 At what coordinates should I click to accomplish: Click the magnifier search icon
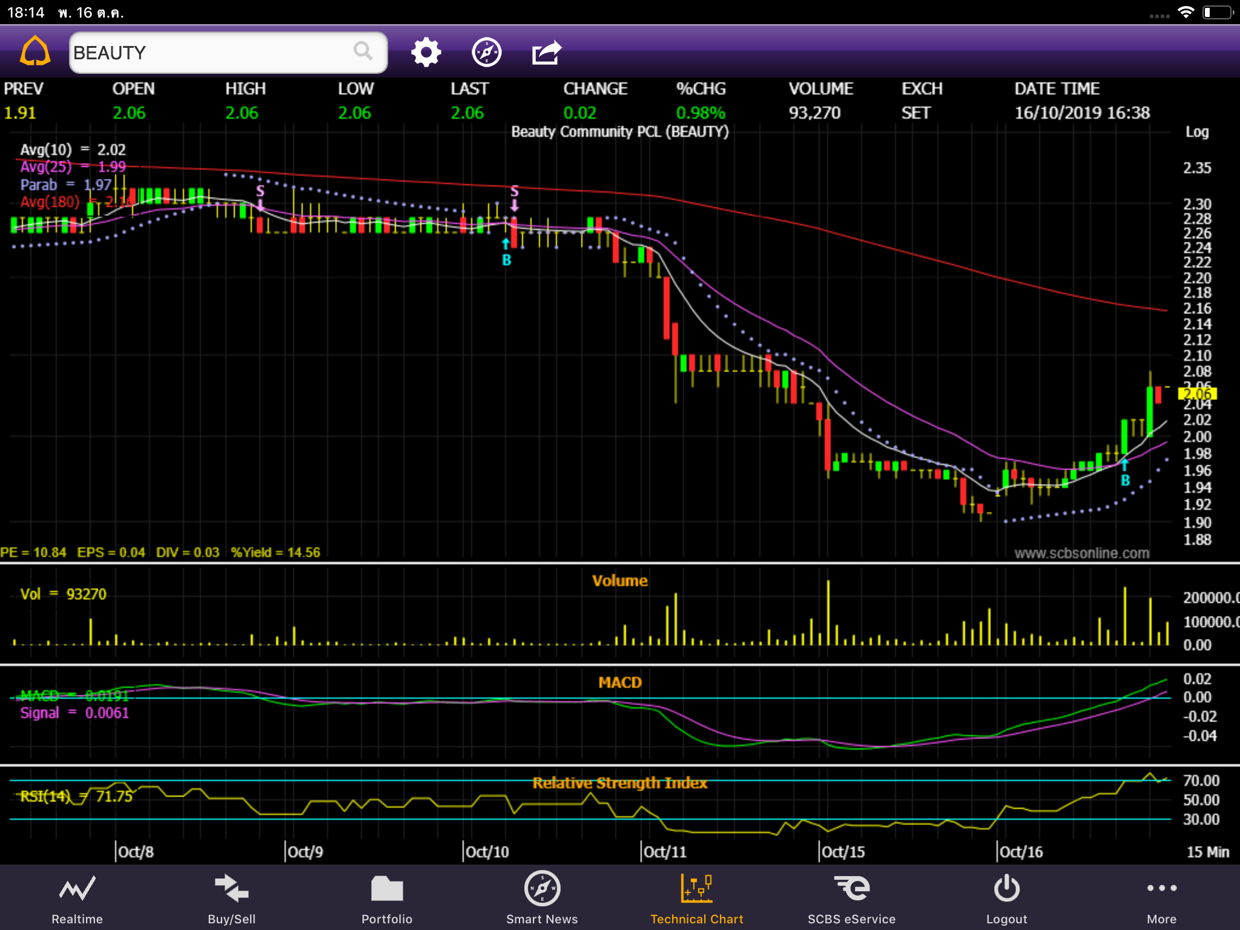(x=363, y=52)
